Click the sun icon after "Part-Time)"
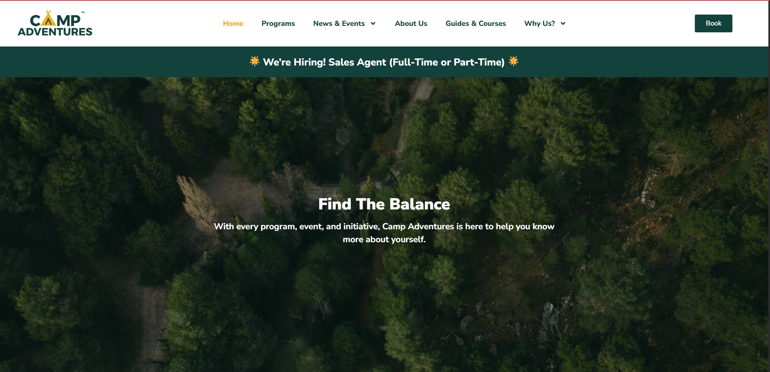 click(x=513, y=61)
